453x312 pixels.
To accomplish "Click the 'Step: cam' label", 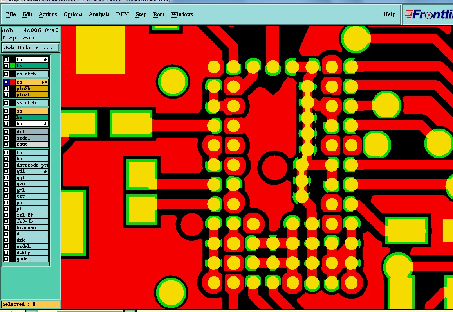I will (x=30, y=38).
